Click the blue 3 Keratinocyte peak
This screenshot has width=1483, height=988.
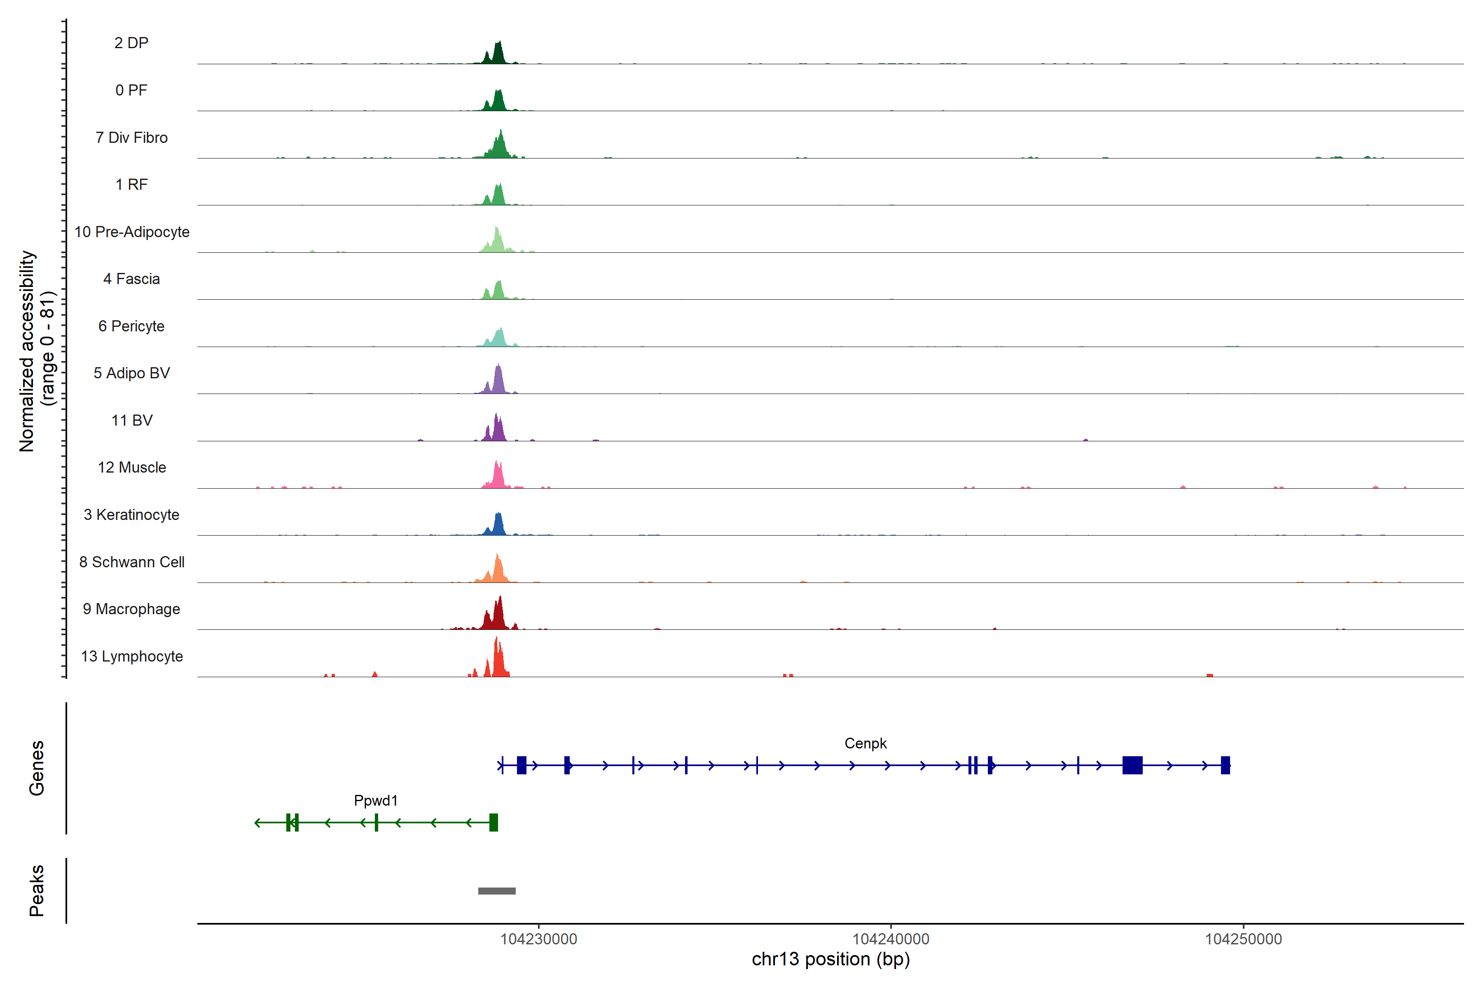[498, 526]
